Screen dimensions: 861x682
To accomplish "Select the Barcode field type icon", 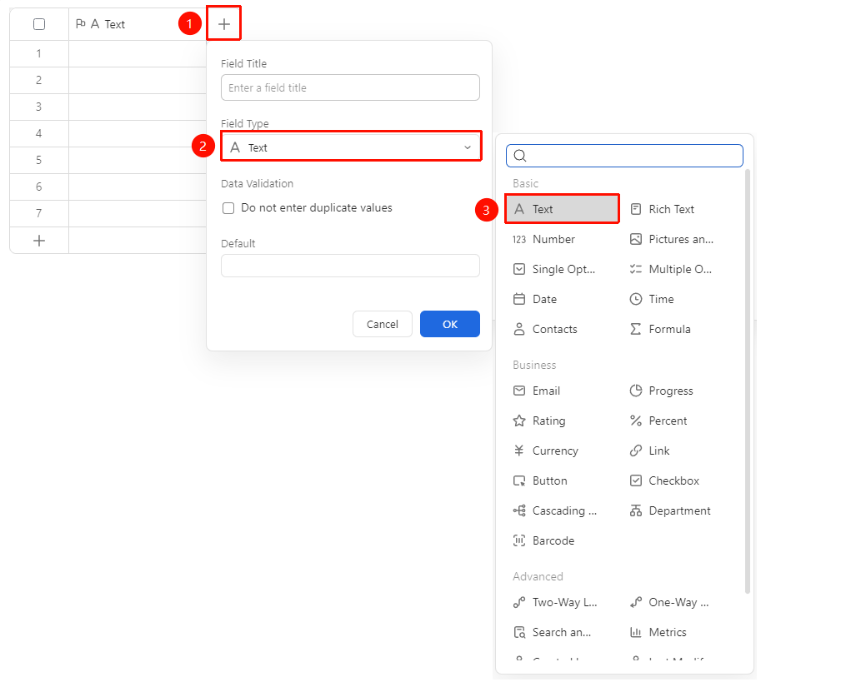I will [519, 540].
